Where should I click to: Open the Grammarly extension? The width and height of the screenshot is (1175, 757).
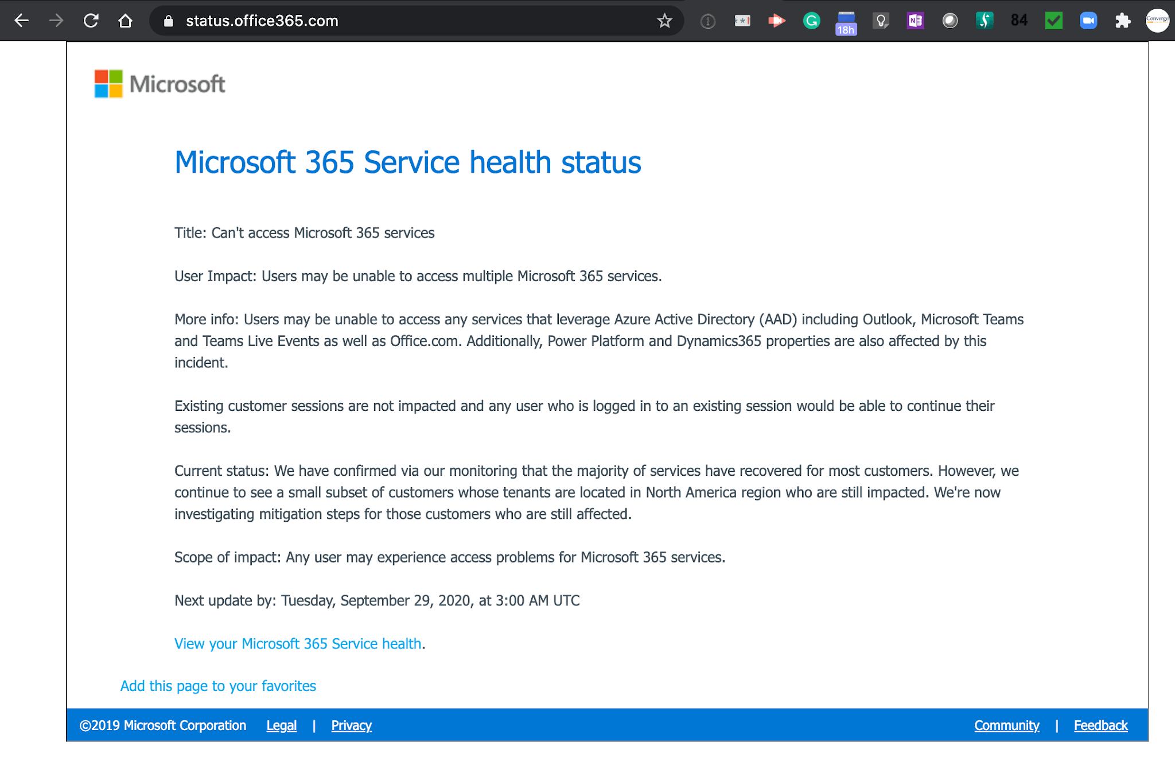click(812, 20)
